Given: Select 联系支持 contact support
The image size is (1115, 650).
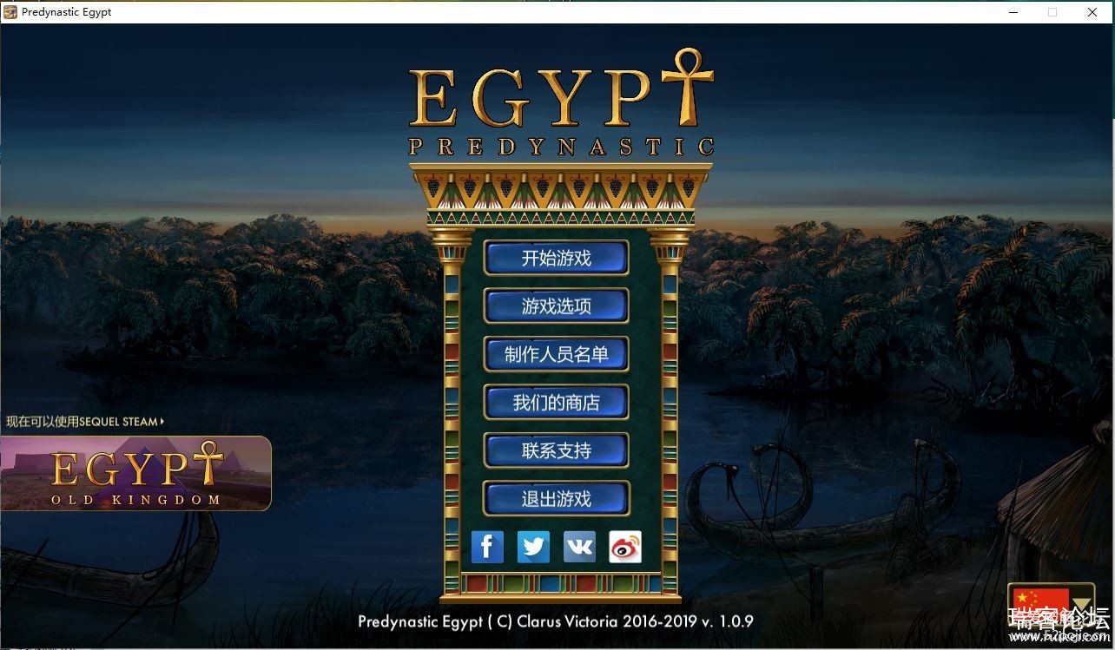Looking at the screenshot, I should pos(556,450).
